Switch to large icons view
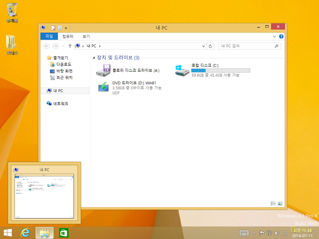Image resolution: width=319 pixels, height=239 pixels. (x=280, y=203)
